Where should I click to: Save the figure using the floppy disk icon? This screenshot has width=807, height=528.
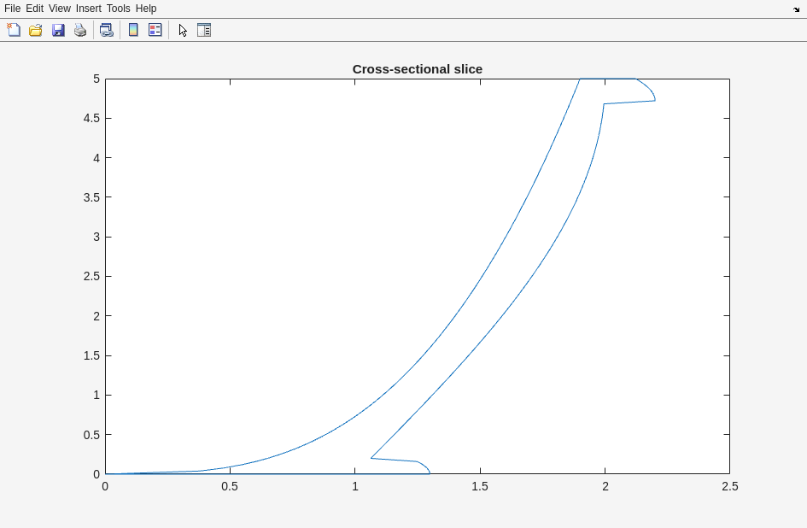[58, 30]
